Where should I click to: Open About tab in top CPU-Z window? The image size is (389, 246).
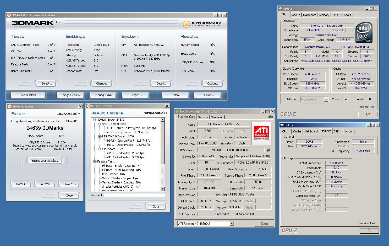point(347,15)
